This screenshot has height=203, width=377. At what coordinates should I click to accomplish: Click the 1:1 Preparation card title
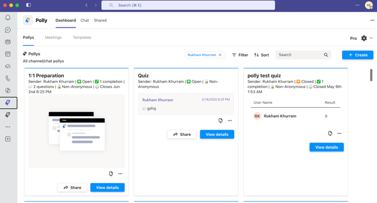pyautogui.click(x=46, y=76)
